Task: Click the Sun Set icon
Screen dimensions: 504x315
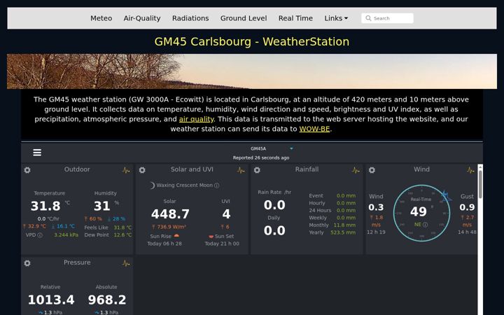Action: (x=211, y=237)
